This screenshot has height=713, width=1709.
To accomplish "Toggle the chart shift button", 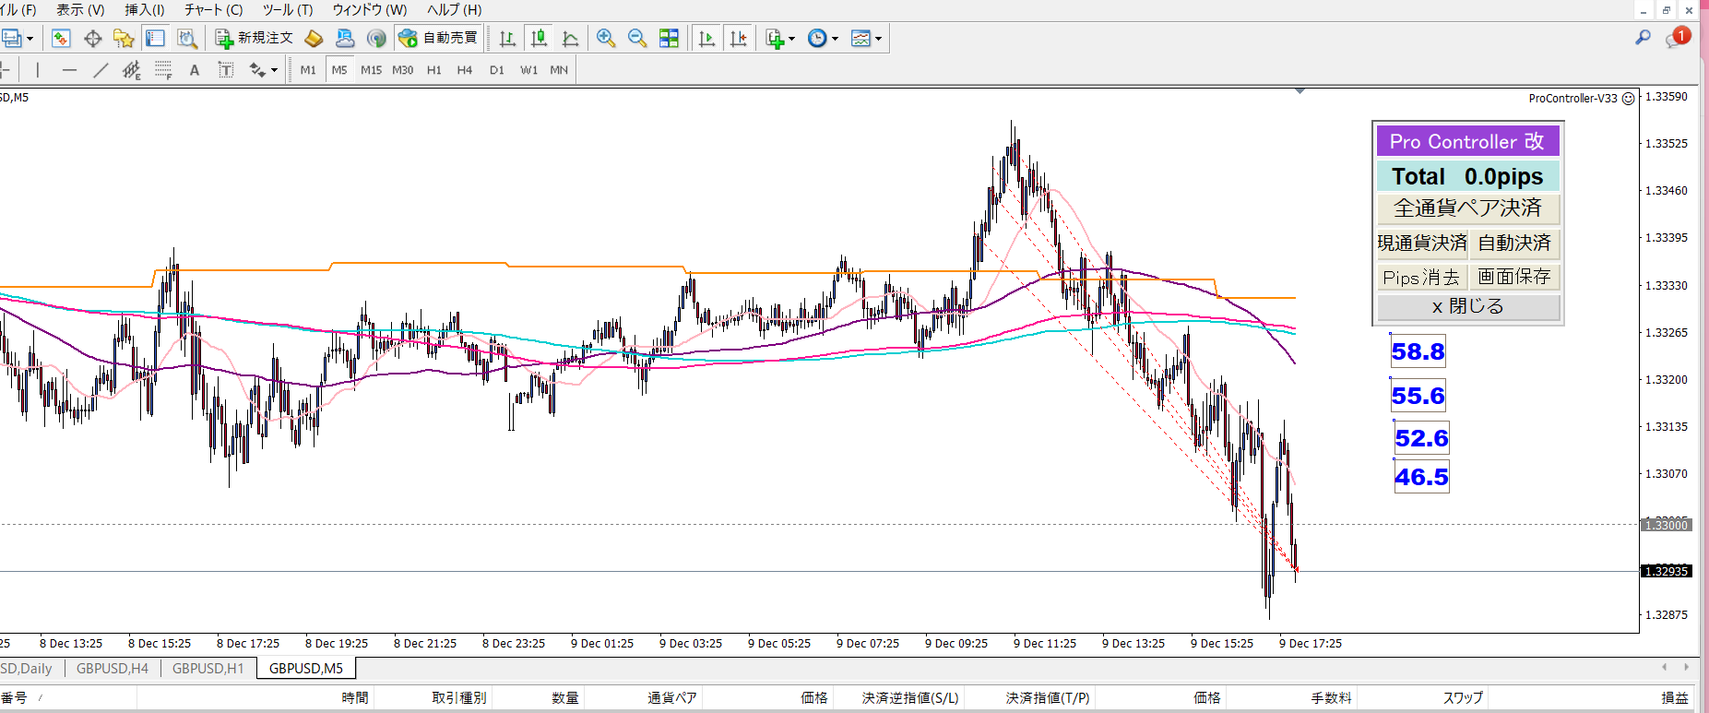I will pos(738,38).
